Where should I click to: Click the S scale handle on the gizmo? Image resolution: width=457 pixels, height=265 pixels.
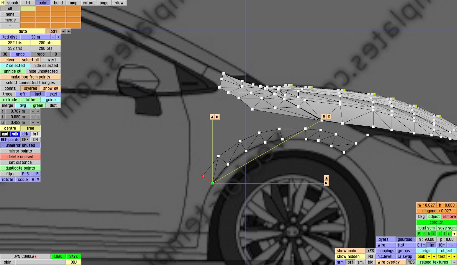click(x=329, y=117)
